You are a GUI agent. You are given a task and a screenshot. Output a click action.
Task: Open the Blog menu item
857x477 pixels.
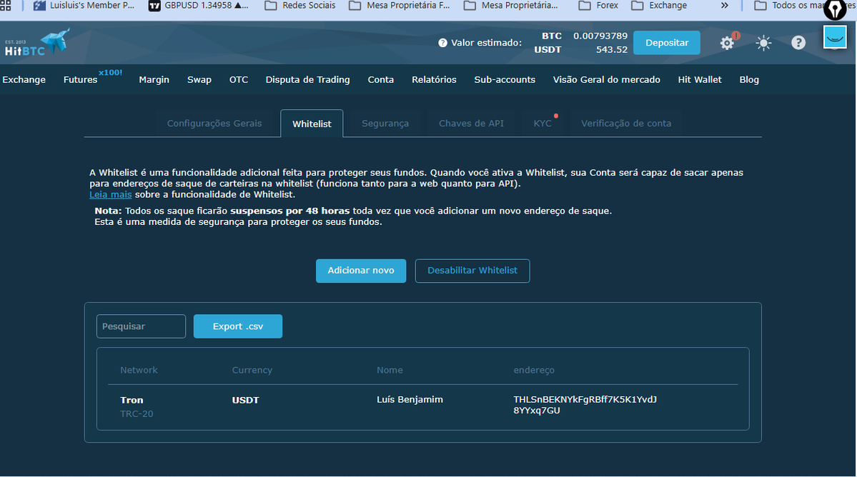coord(749,80)
